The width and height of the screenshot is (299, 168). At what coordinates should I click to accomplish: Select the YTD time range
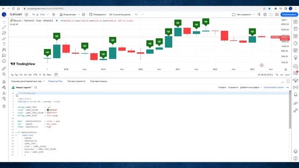coord(36,75)
